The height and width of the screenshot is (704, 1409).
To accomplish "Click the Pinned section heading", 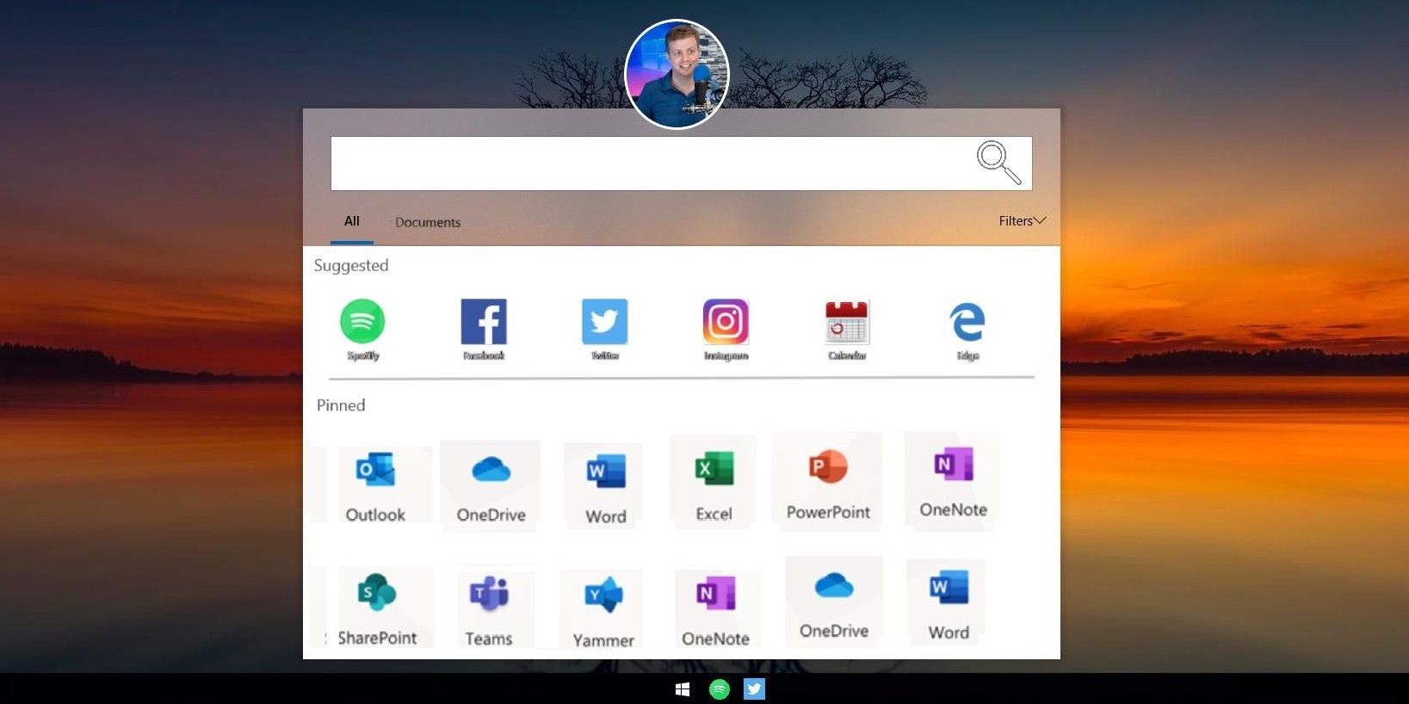I will click(341, 405).
